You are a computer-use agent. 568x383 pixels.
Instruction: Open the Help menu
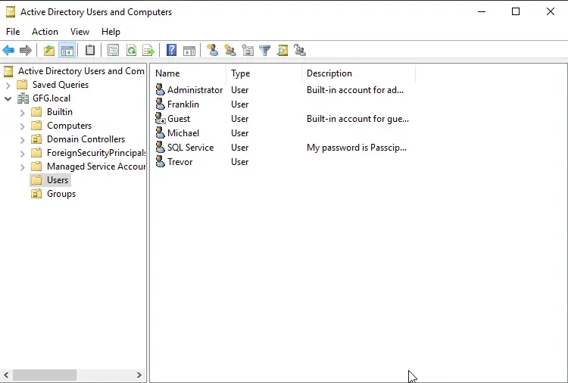(x=111, y=32)
